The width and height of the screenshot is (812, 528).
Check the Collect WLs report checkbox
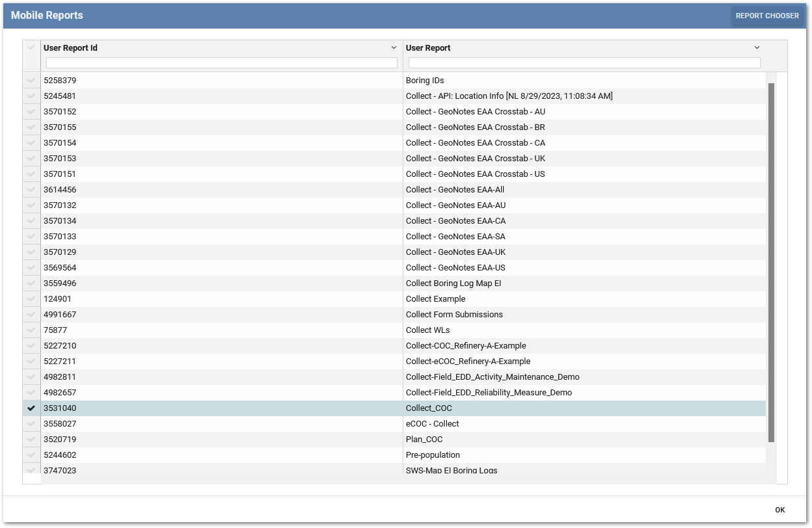31,330
